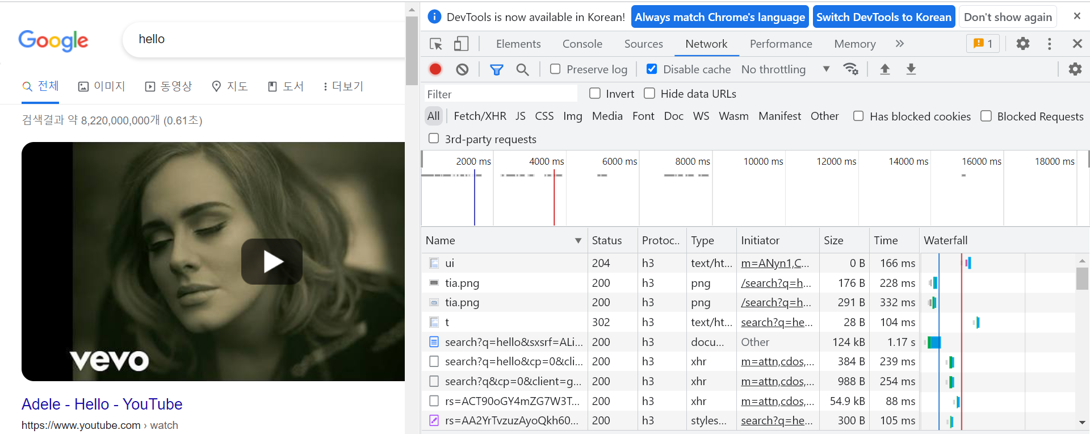The image size is (1090, 434).
Task: Click the Google page vertical scrollbar
Action: pyautogui.click(x=412, y=51)
